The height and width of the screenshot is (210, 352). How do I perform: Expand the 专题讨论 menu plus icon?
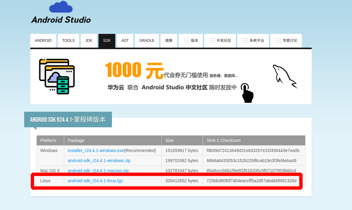pyautogui.click(x=279, y=41)
